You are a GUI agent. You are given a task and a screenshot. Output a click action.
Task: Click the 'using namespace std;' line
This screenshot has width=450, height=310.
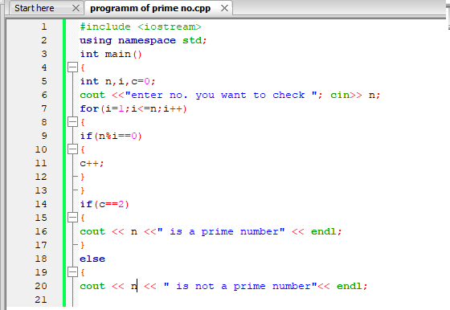[143, 40]
